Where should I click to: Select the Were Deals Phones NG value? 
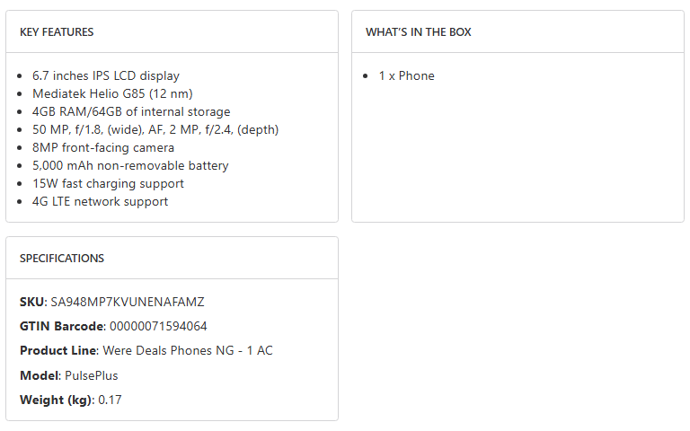point(188,351)
